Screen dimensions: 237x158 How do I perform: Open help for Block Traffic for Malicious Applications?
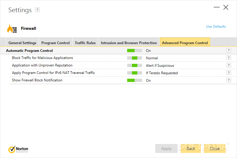[229, 58]
